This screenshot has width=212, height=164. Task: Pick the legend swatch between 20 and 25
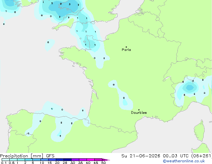pyautogui.click(x=60, y=160)
